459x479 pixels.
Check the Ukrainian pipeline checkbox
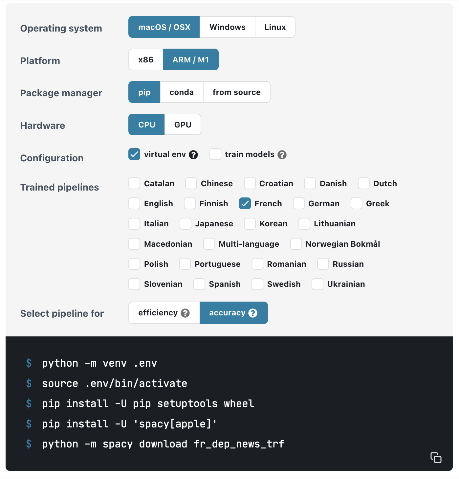click(x=317, y=284)
